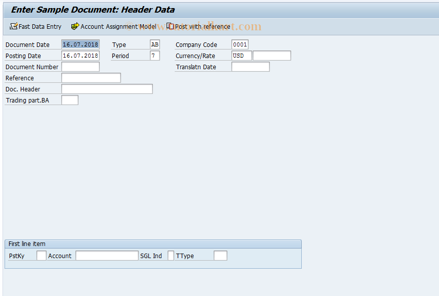Select the Company Code field with 0001
The height and width of the screenshot is (296, 439).
click(x=240, y=44)
